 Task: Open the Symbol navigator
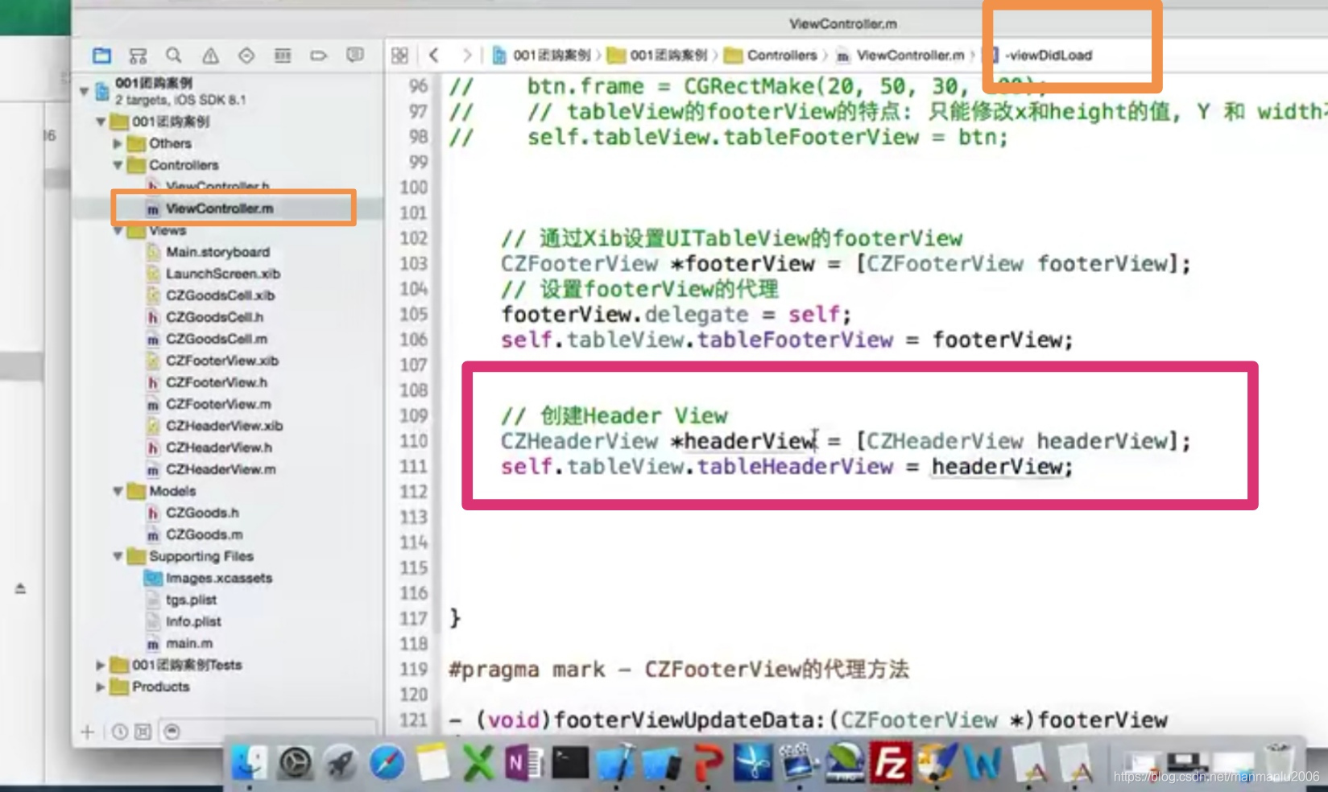138,56
